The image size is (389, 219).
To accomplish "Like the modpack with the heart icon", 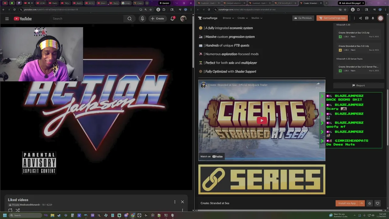I will pyautogui.click(x=377, y=203).
